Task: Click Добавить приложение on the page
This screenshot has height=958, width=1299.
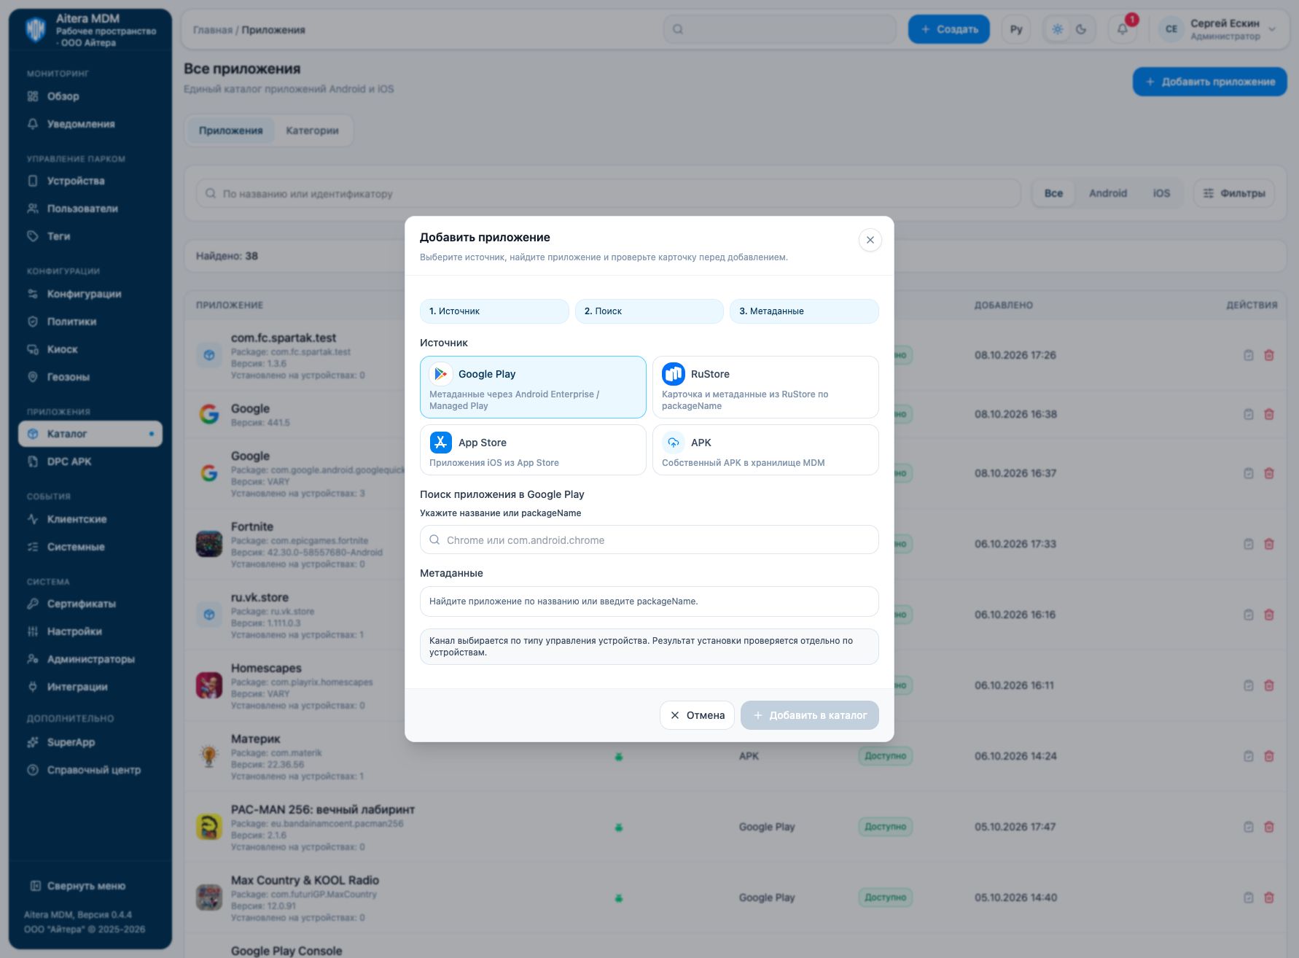Action: pyautogui.click(x=1209, y=82)
